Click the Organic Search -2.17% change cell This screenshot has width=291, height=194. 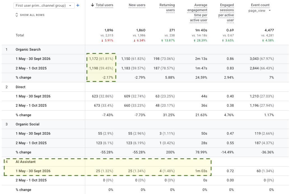coord(108,78)
